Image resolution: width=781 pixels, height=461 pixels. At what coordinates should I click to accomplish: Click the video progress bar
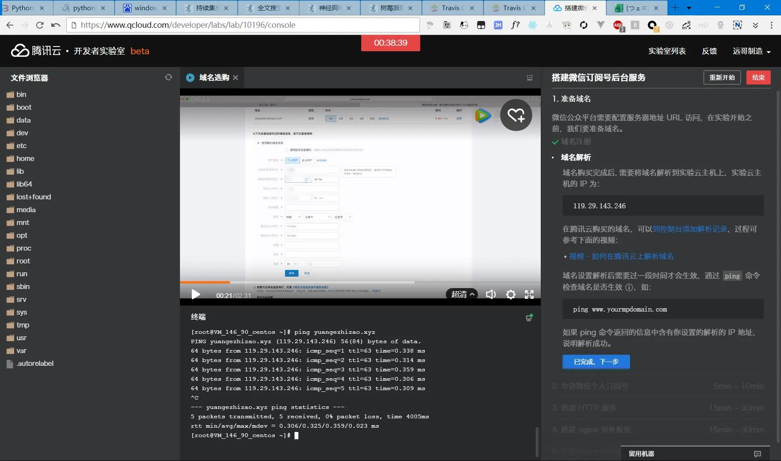[x=360, y=282]
